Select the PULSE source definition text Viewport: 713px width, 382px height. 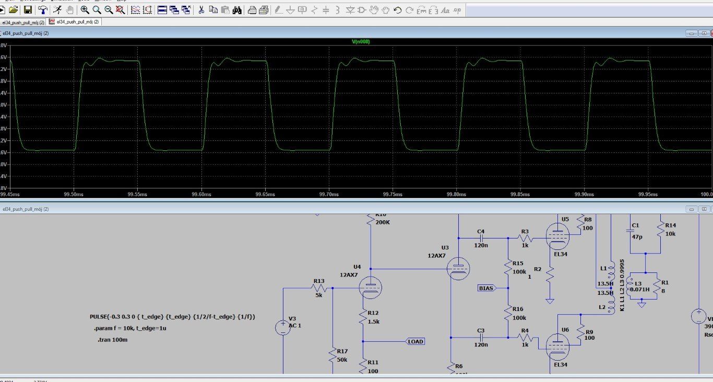[x=173, y=317]
